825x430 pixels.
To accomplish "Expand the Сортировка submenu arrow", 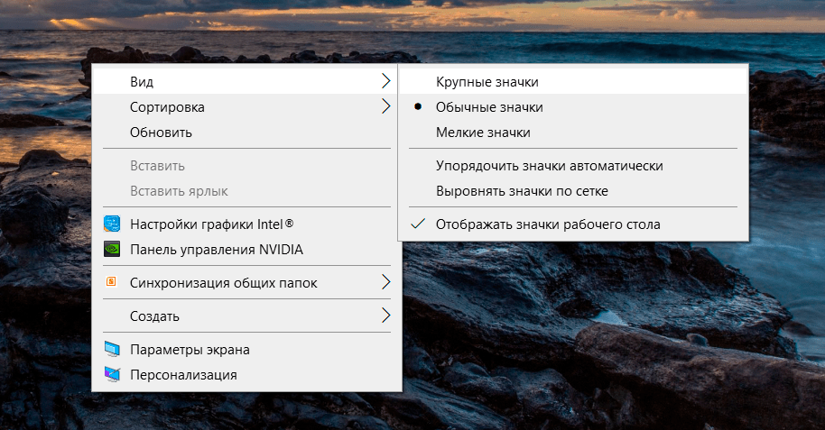I will tap(385, 107).
